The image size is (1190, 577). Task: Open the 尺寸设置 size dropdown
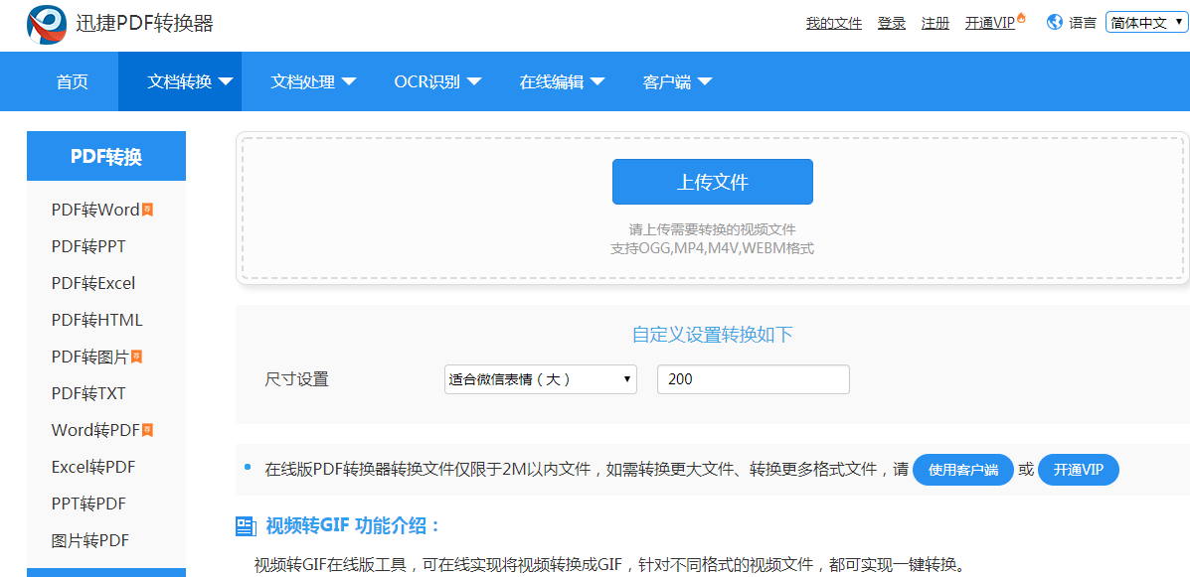point(540,379)
